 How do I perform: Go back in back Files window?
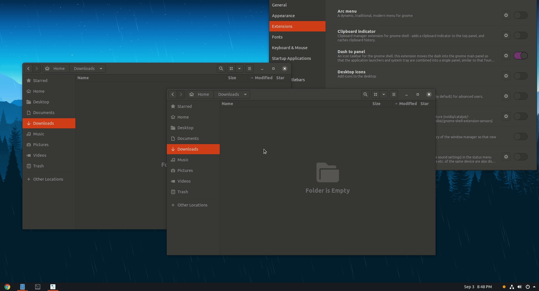pyautogui.click(x=28, y=69)
